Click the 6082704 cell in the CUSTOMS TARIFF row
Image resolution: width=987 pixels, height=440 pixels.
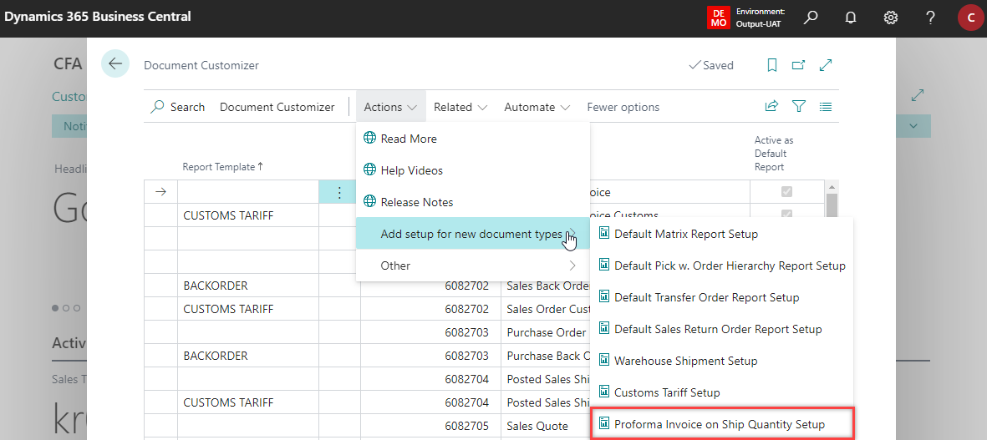pyautogui.click(x=430, y=402)
